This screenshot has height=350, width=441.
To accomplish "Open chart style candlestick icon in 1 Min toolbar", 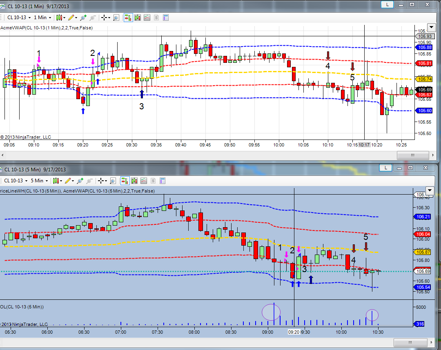I will click(x=59, y=18).
